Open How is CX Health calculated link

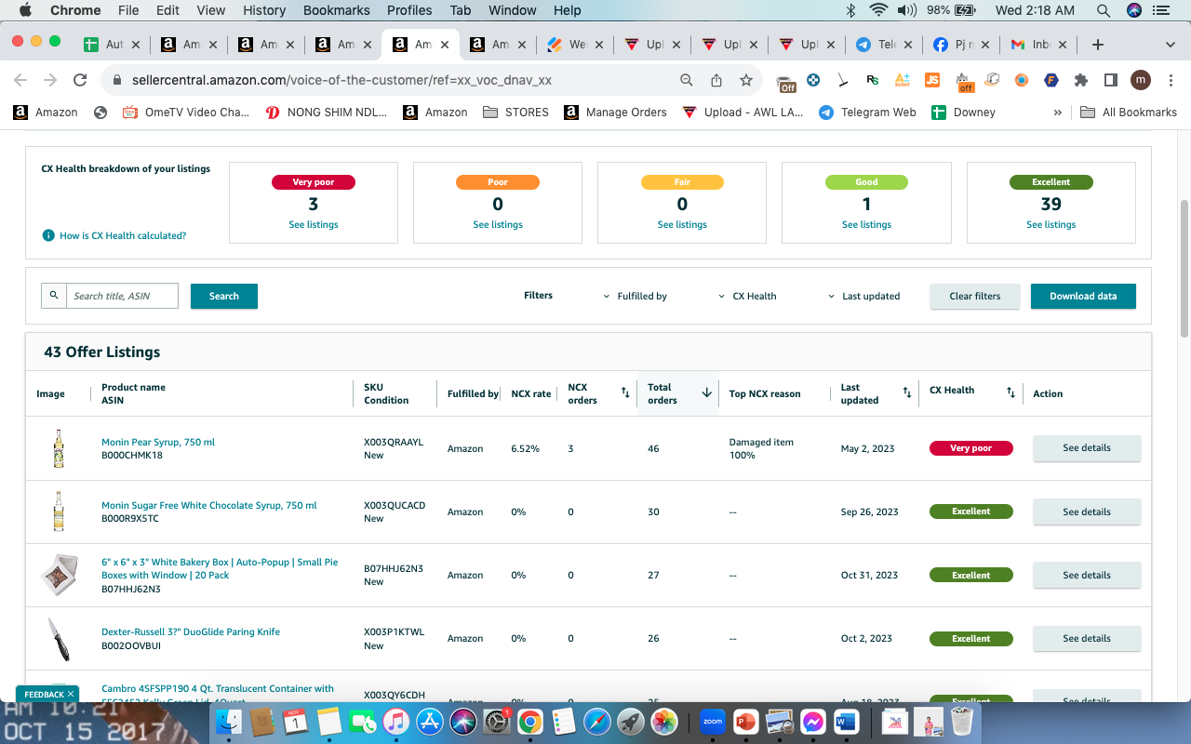tap(123, 235)
